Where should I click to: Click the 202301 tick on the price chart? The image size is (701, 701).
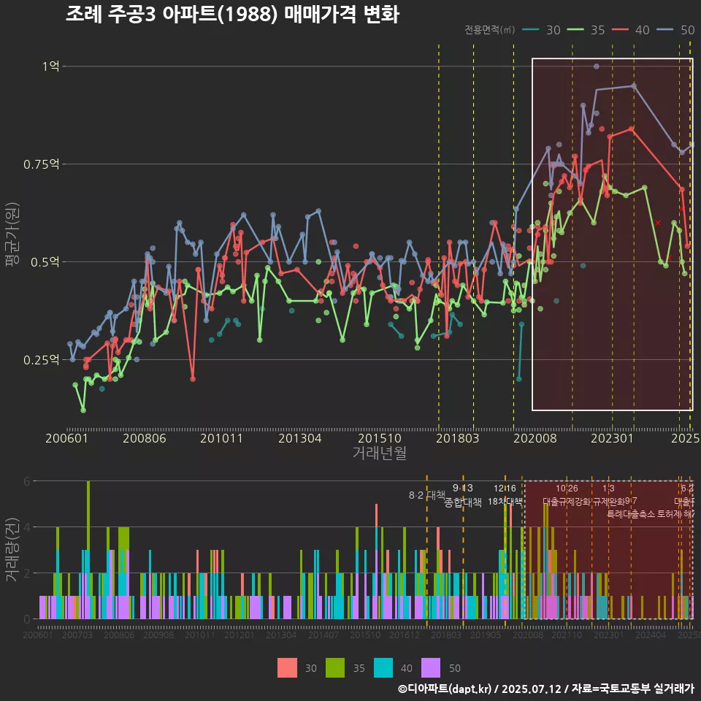pos(613,438)
